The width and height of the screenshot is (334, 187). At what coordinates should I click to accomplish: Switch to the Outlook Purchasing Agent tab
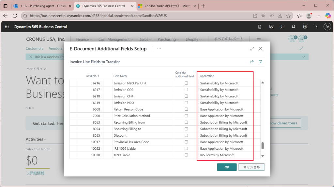point(42,6)
